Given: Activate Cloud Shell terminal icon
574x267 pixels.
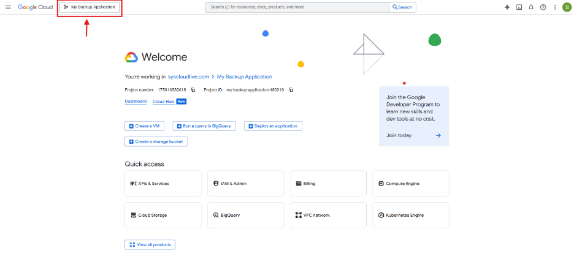Looking at the screenshot, I should tap(519, 7).
